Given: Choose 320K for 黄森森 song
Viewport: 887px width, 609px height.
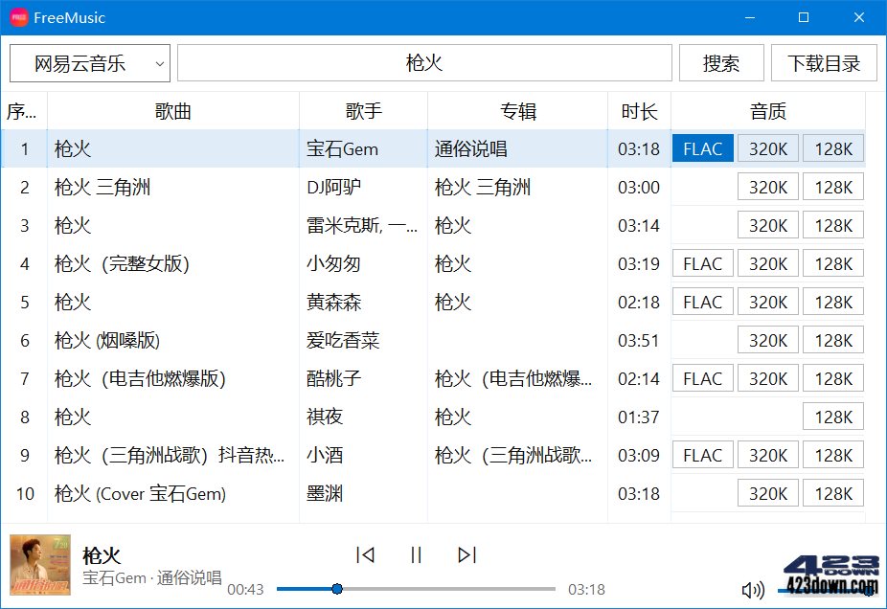Looking at the screenshot, I should (x=767, y=302).
